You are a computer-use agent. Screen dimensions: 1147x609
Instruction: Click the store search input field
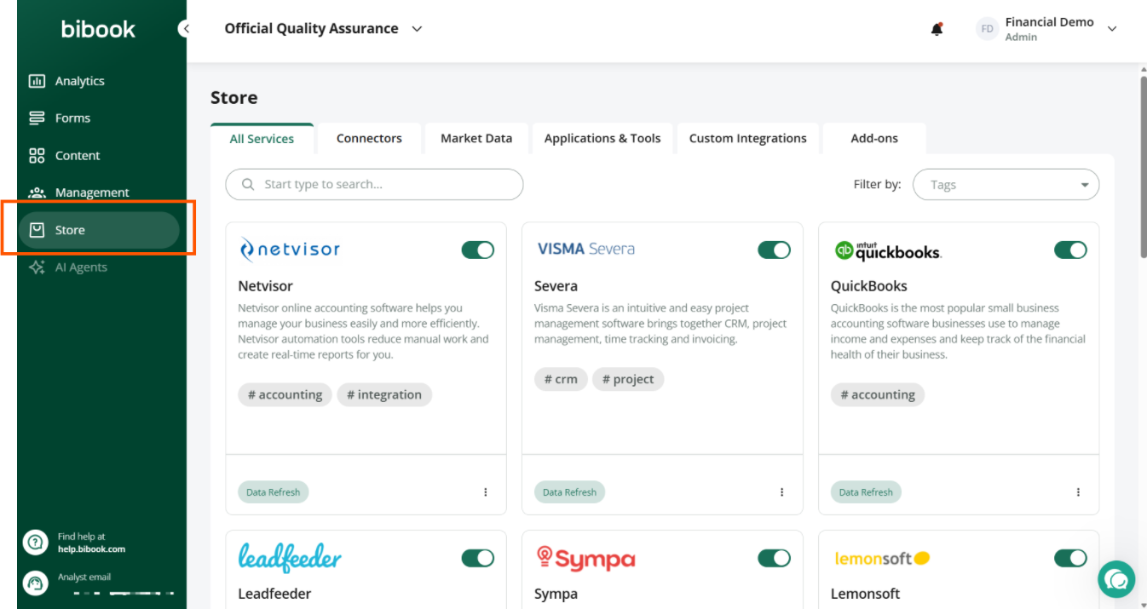click(x=374, y=184)
